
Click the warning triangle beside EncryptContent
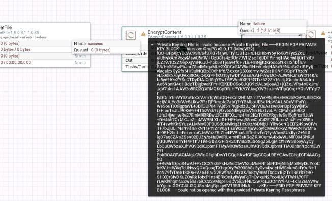(143, 34)
